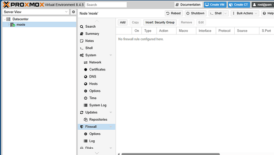Click the clock icon beside Time
This screenshot has width=274, height=155.
[86, 98]
